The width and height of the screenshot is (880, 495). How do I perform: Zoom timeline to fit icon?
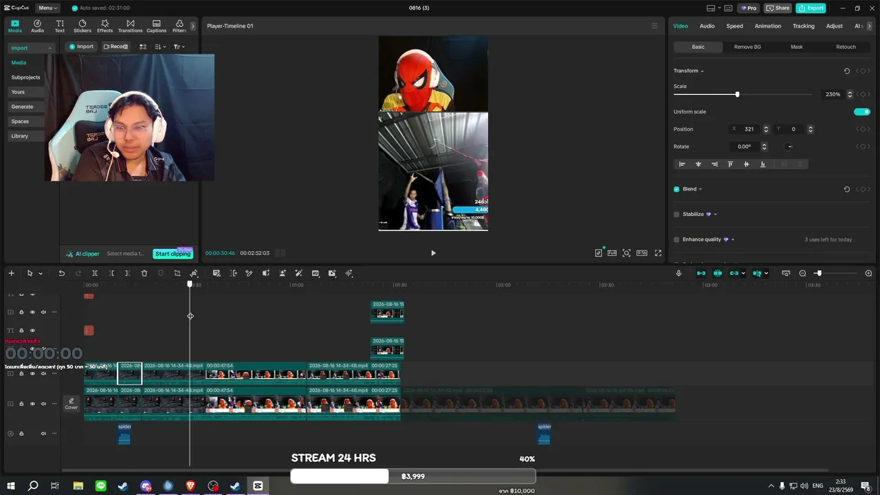tap(786, 274)
